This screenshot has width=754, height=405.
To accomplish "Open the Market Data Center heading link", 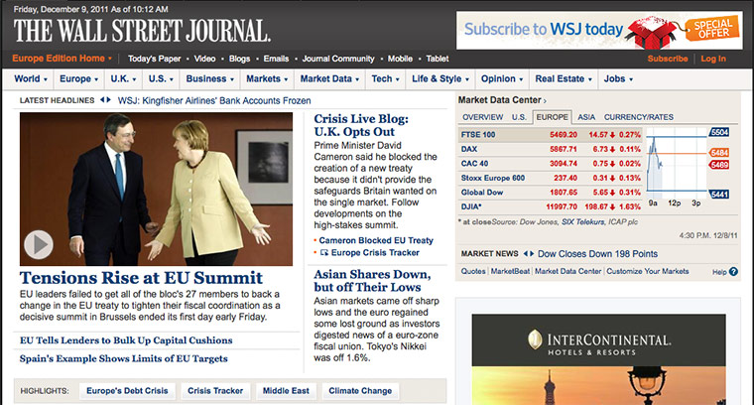I will pos(502,100).
